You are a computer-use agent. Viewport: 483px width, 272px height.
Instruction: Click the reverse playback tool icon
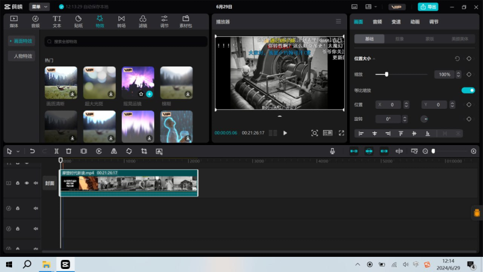click(x=99, y=151)
